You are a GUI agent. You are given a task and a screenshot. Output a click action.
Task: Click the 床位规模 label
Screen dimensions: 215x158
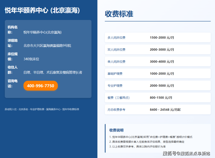(x=12, y=57)
